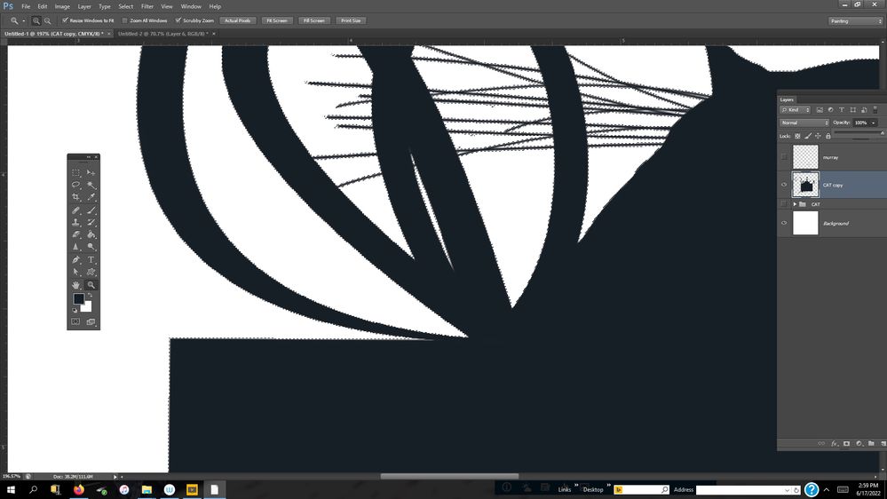Screen dimensions: 887x499
Task: Select the Lasso tool
Action: click(75, 185)
